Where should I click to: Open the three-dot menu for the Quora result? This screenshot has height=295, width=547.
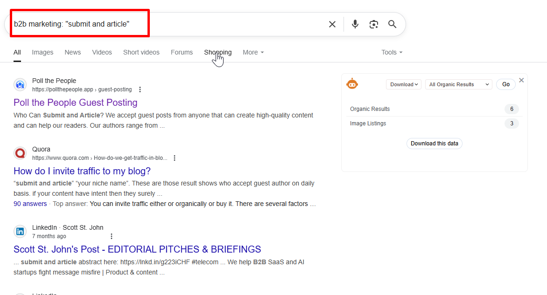(x=175, y=158)
